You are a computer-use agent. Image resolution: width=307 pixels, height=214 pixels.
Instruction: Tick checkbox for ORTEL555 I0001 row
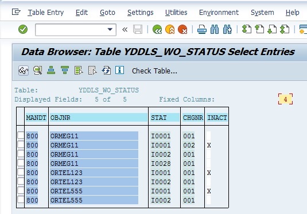(21, 190)
